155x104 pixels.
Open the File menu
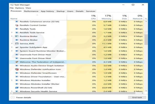coord(12,8)
